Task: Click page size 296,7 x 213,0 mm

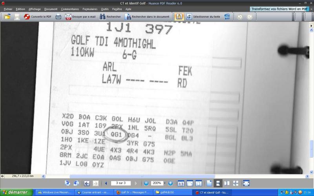Action: point(23,176)
